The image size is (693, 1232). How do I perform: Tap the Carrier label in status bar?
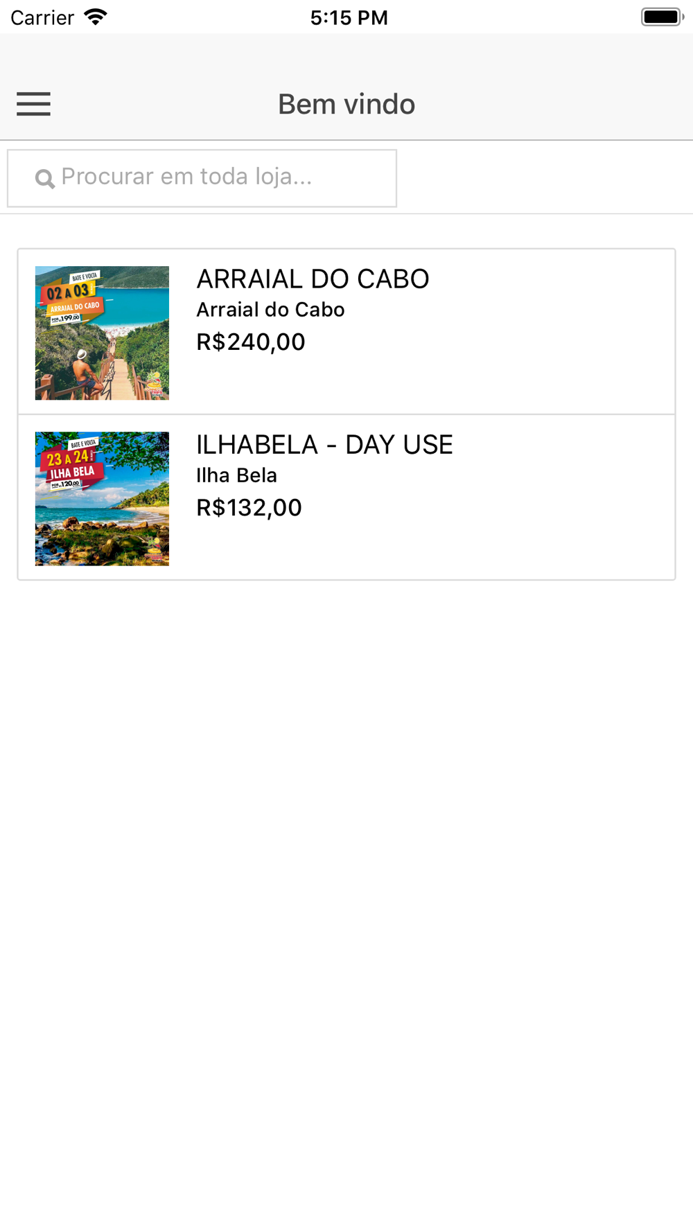coord(42,17)
